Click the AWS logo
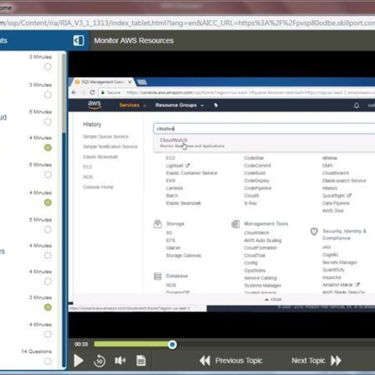The height and width of the screenshot is (375, 375). [94, 105]
